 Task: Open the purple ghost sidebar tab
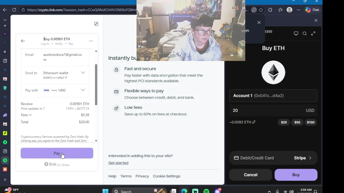pos(5,115)
